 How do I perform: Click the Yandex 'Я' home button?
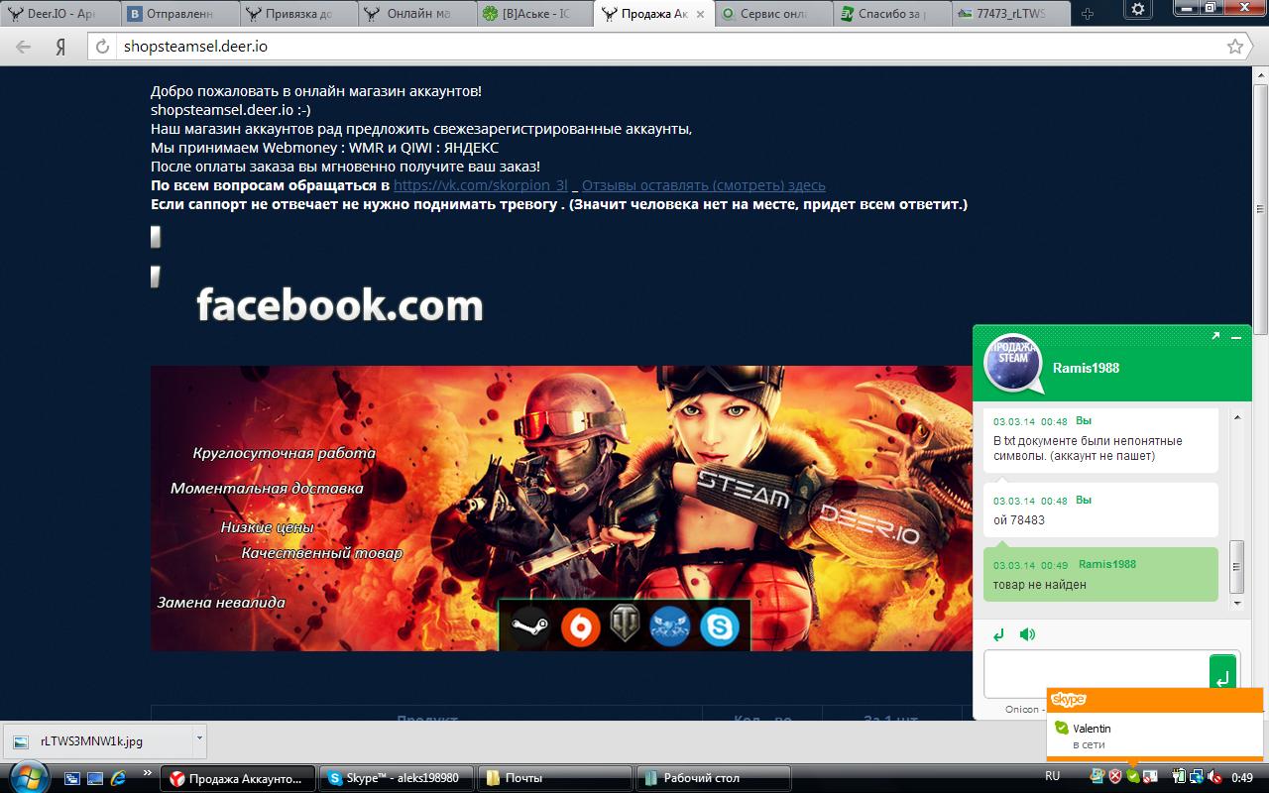click(60, 47)
